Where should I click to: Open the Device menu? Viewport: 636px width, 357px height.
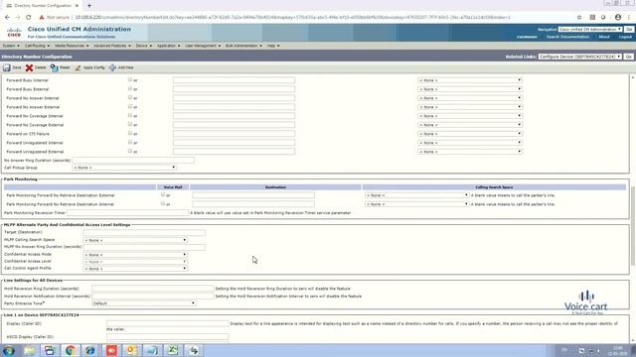(143, 46)
